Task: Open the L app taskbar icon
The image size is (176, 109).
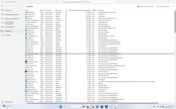Action: point(106,107)
